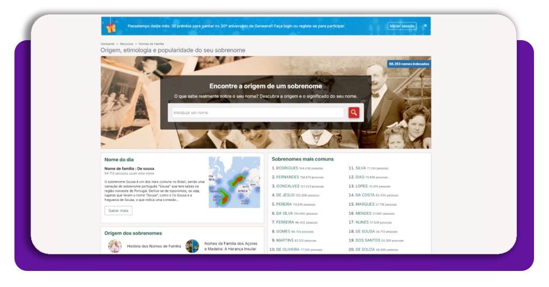Click the 'Sobrenomes mais comuns' heading
Image resolution: width=549 pixels, height=287 pixels.
(302, 159)
